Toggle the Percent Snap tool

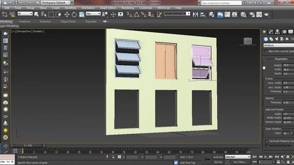click(x=144, y=14)
